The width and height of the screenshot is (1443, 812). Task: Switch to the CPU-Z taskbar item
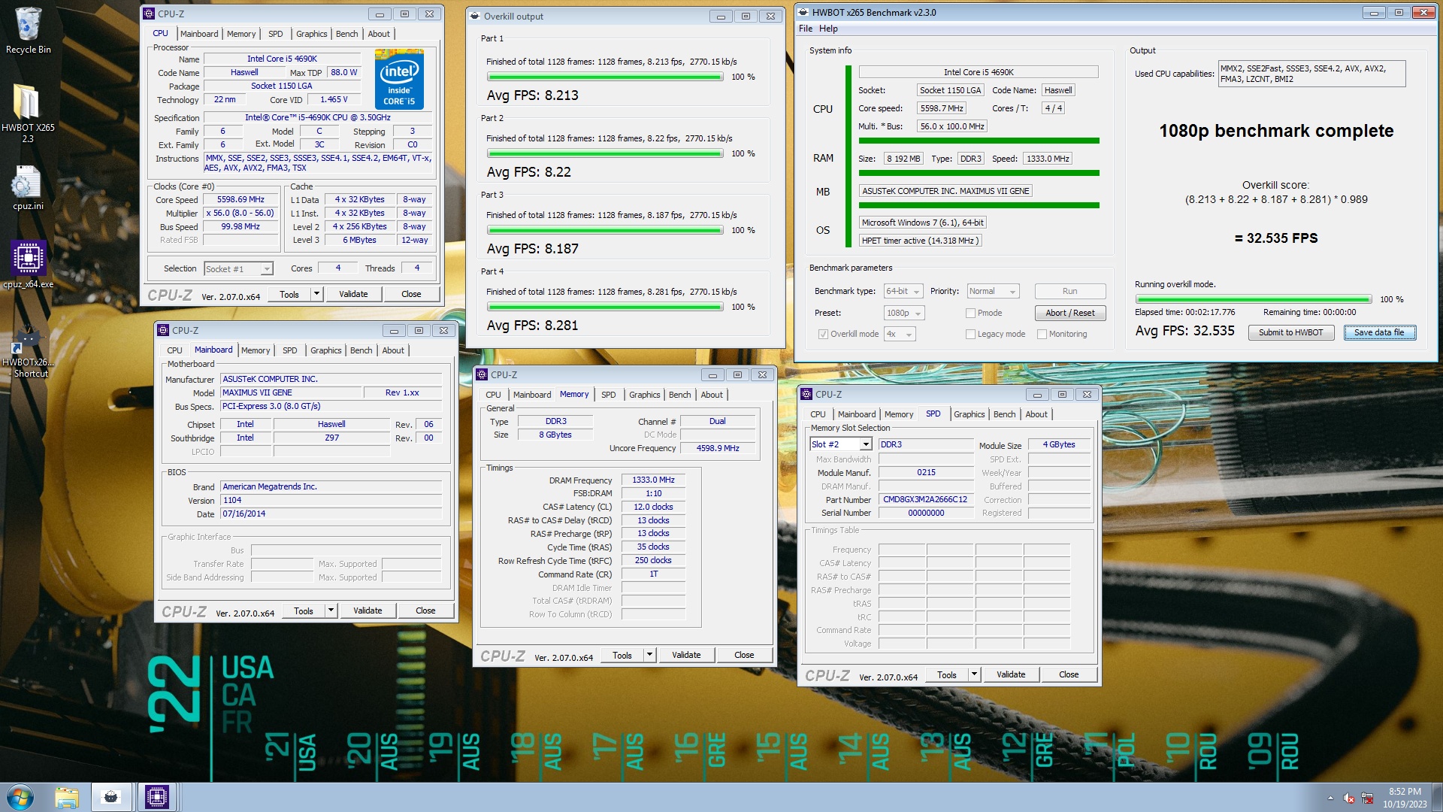point(156,797)
